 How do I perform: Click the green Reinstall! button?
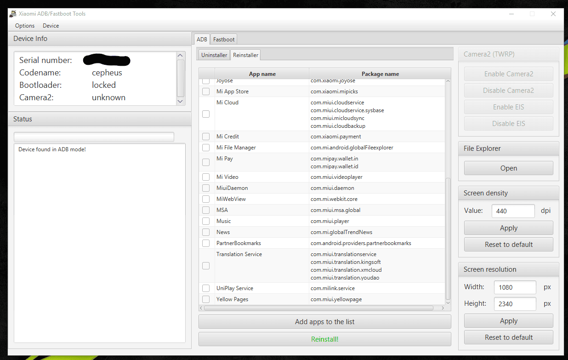[x=325, y=339]
